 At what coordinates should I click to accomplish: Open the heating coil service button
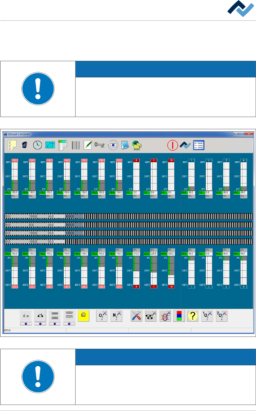pos(165,316)
